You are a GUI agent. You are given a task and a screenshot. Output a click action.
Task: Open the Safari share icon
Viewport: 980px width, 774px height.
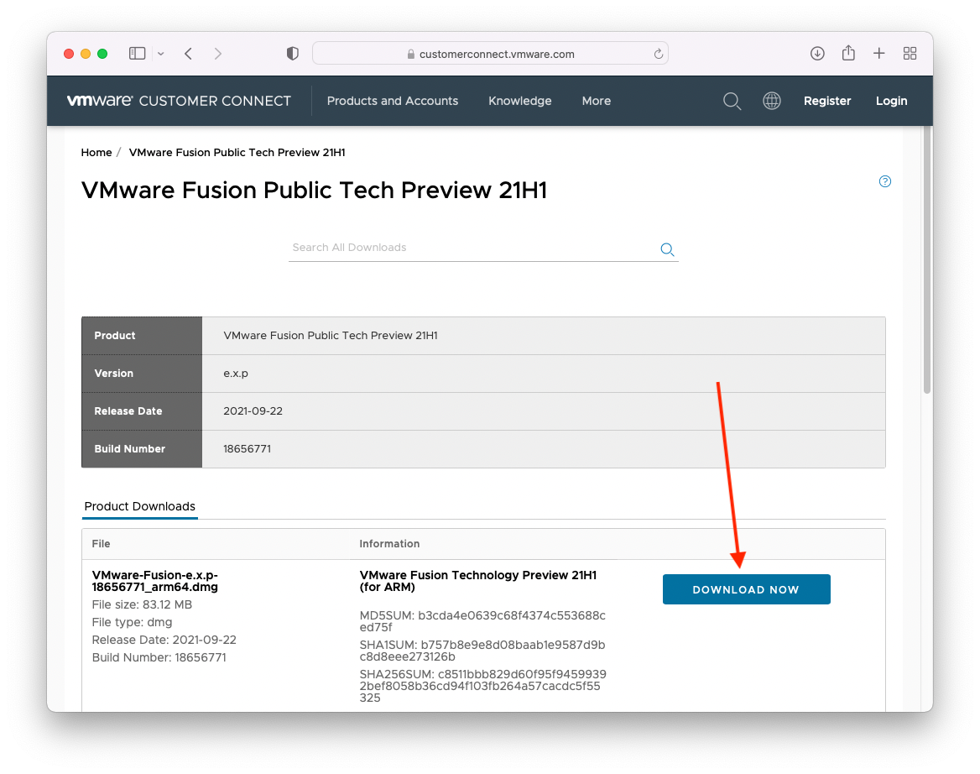(848, 54)
